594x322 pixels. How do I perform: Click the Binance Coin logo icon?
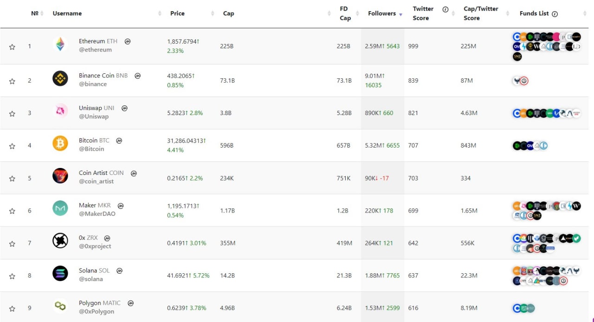click(x=60, y=78)
